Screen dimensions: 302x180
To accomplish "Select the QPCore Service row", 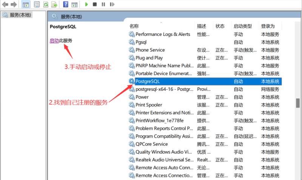I will click(x=205, y=144).
